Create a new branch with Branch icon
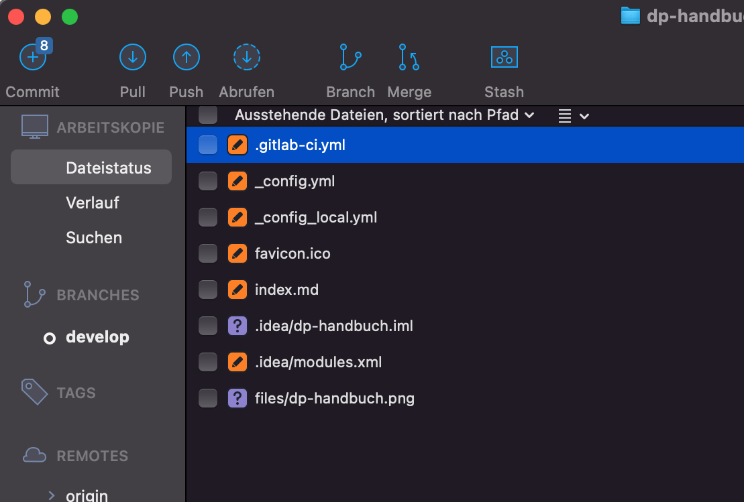This screenshot has height=502, width=744. (350, 58)
